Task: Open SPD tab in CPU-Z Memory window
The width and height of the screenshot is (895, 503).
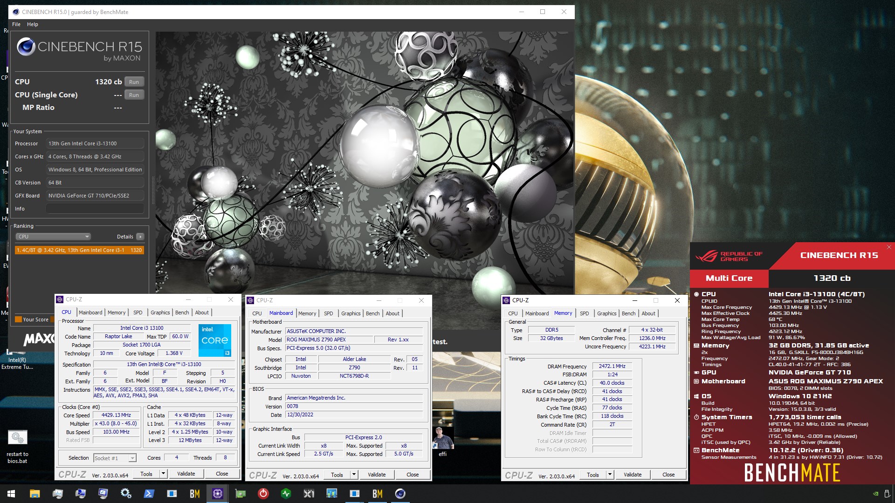Action: (585, 313)
